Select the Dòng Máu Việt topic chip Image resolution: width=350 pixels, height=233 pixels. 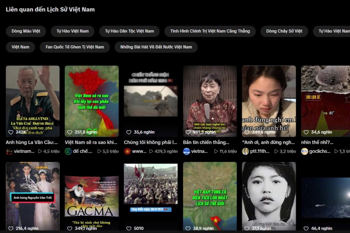(x=26, y=31)
